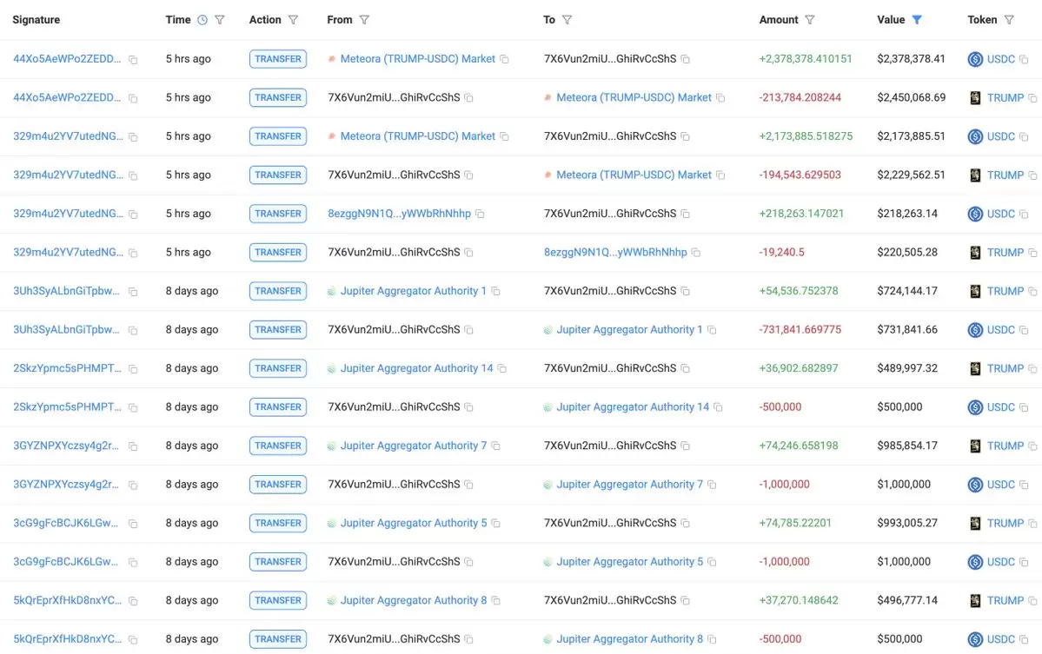Open signature 3GYZNPXYczsy4g2r in +74,246.658198 row
This screenshot has height=654, width=1042.
point(66,446)
